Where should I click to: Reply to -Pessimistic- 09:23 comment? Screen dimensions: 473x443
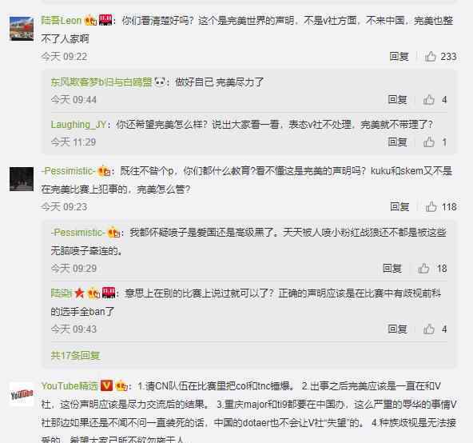399,207
